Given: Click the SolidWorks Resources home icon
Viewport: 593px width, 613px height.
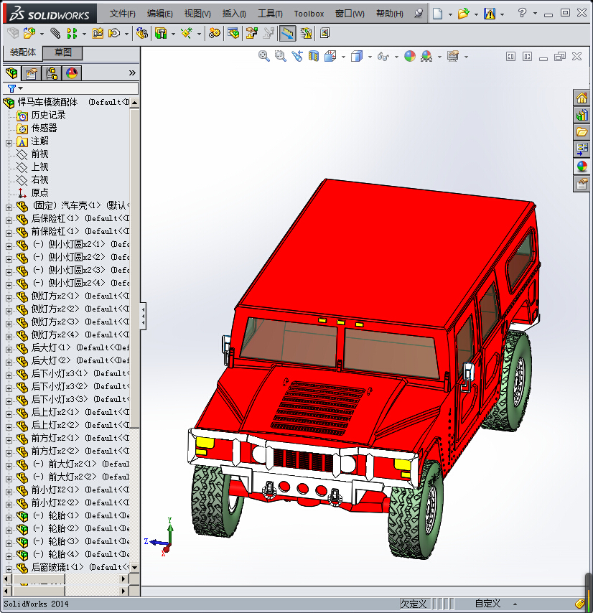Looking at the screenshot, I should [x=582, y=98].
